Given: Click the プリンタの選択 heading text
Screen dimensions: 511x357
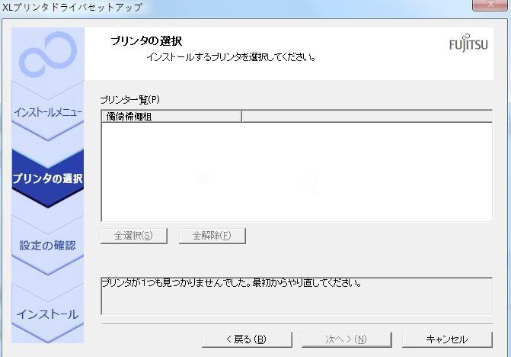Looking at the screenshot, I should pyautogui.click(x=146, y=41).
